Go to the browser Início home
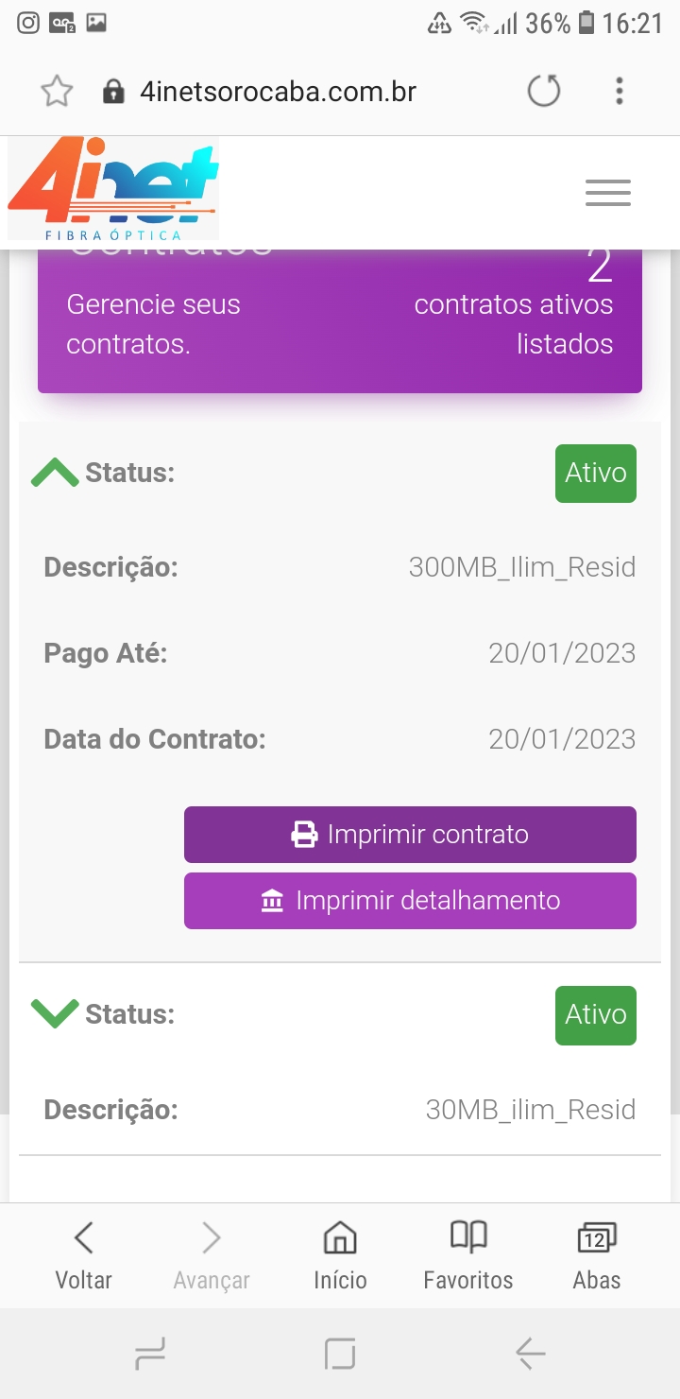The height and width of the screenshot is (1399, 680). point(340,1253)
